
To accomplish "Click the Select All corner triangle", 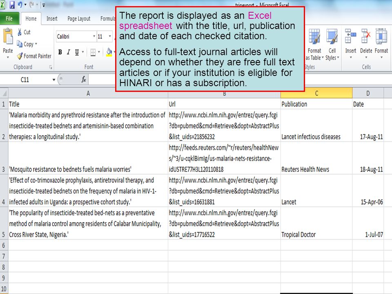I will pyautogui.click(x=4, y=93).
